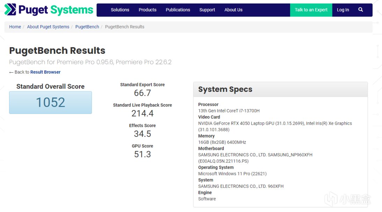Open the Solutions menu
382x212 pixels.
click(120, 10)
